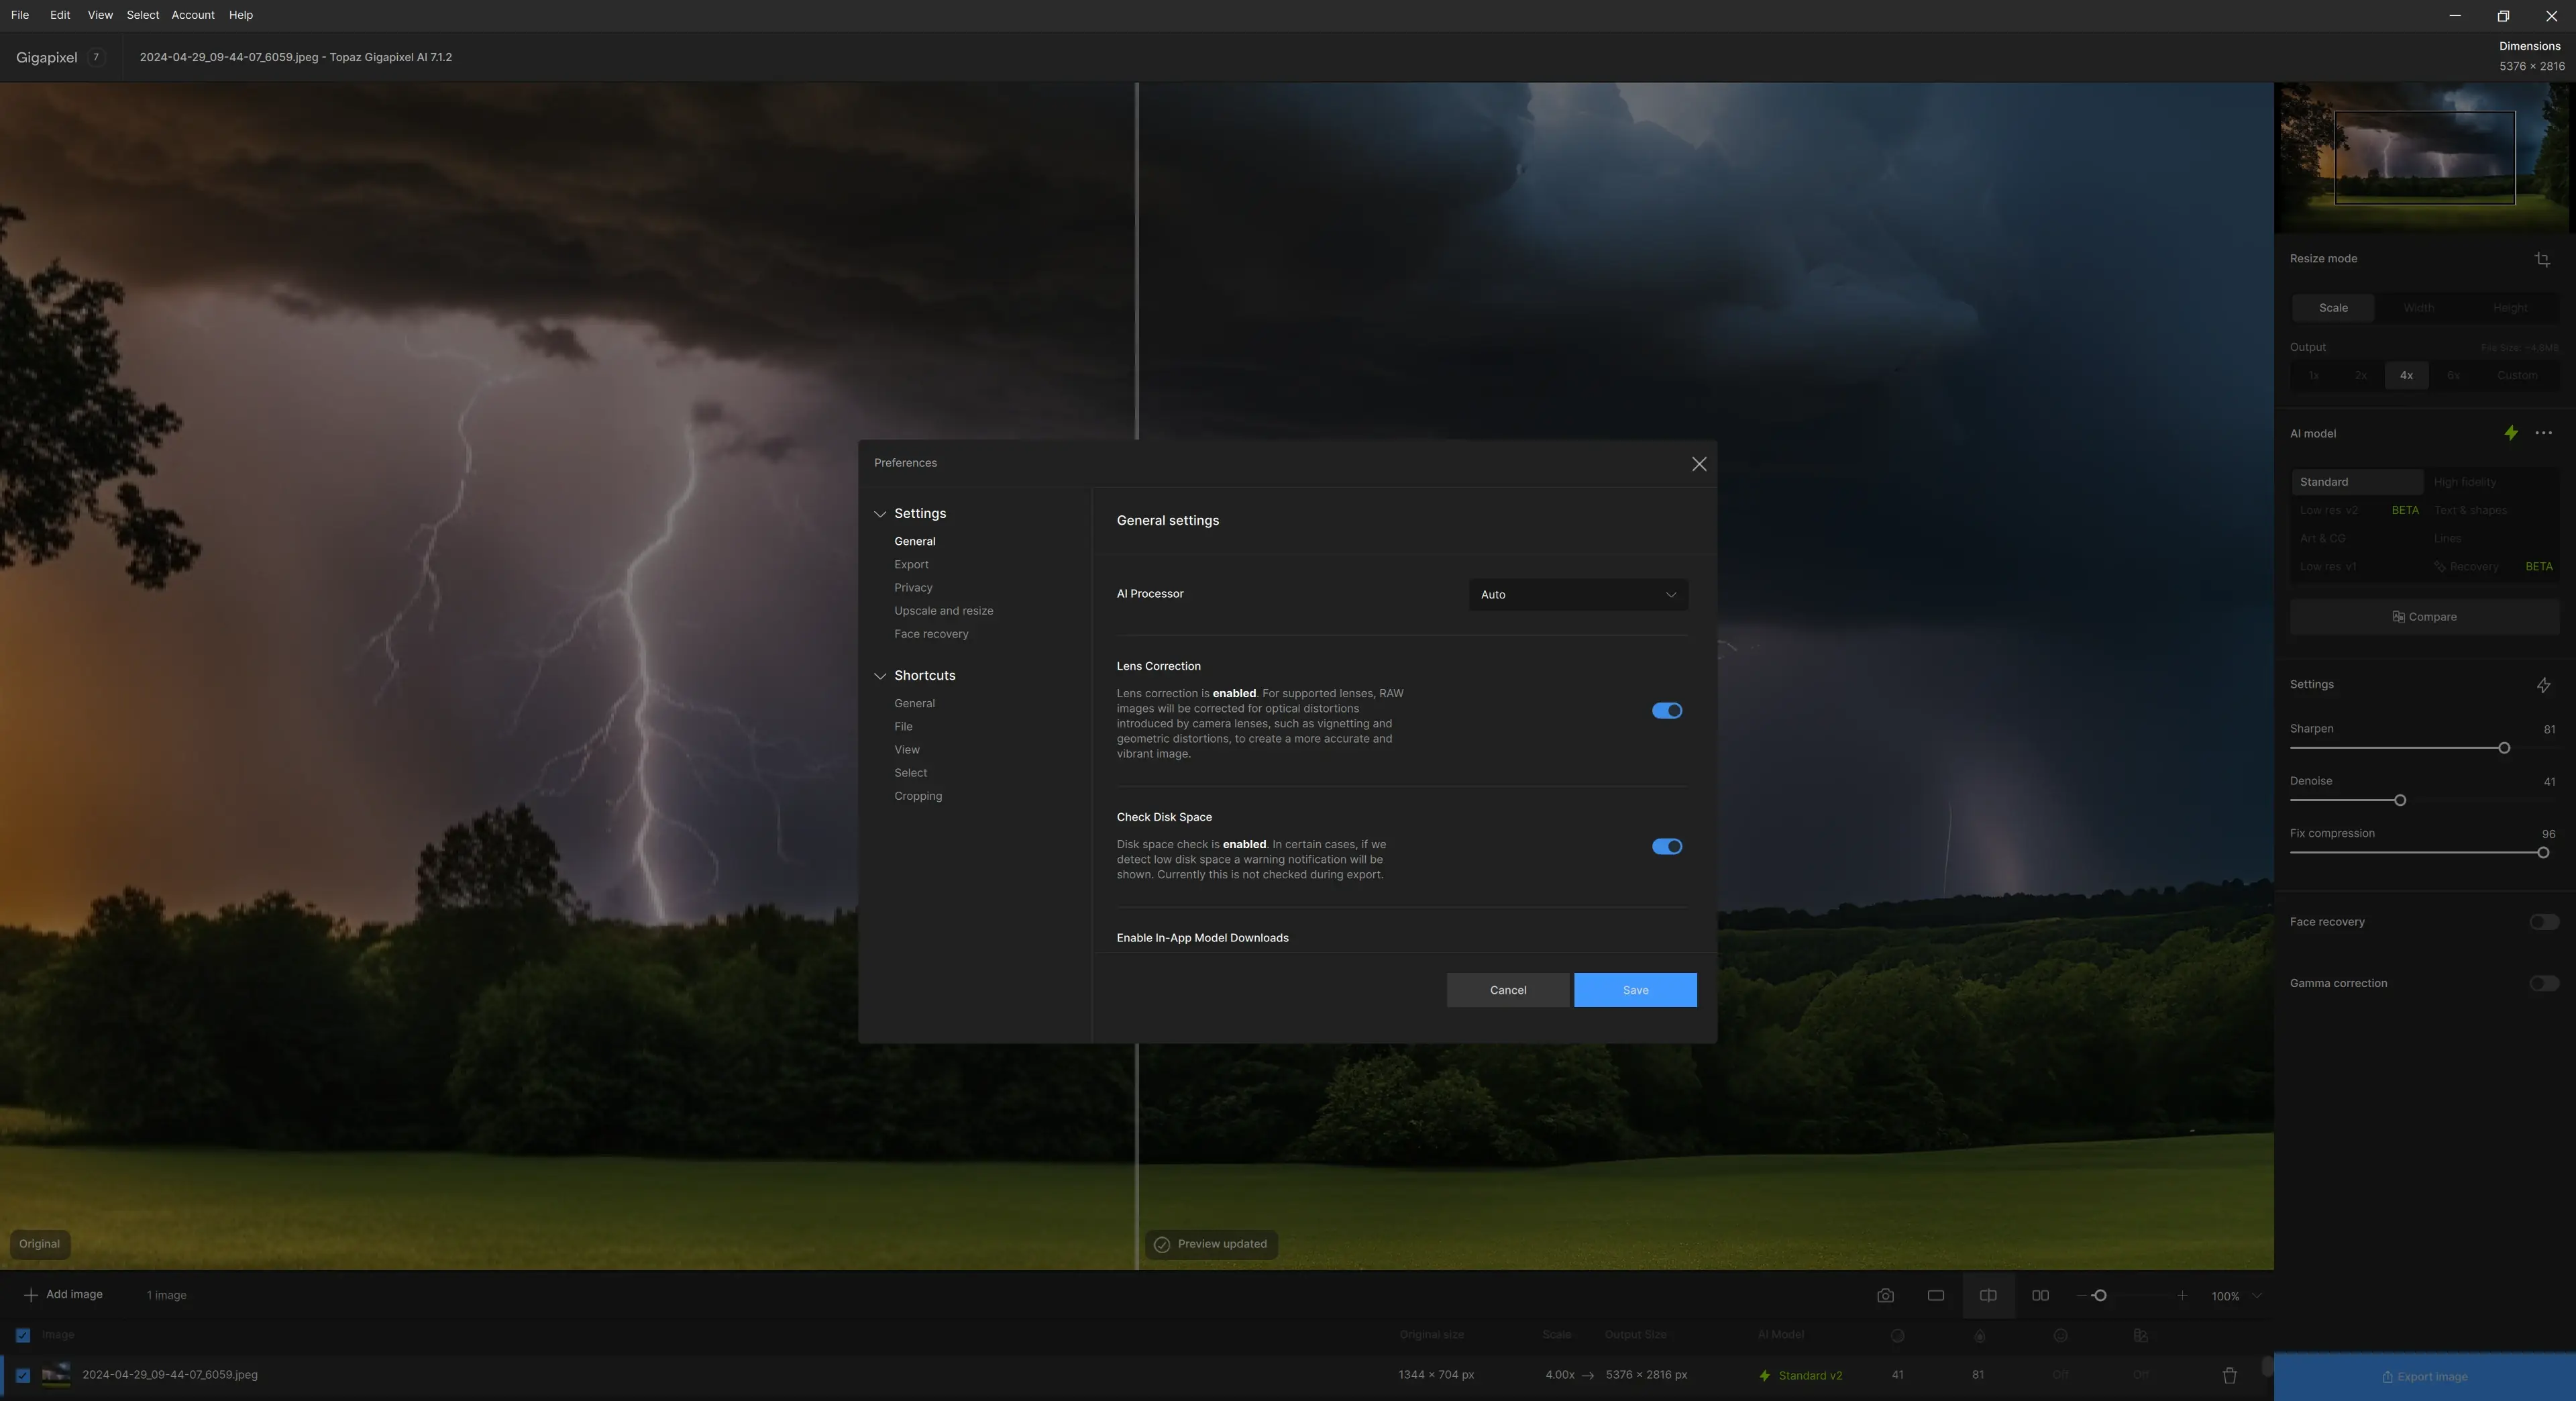Click the Sharpen slider handle
The image size is (2576, 1401).
click(2504, 748)
